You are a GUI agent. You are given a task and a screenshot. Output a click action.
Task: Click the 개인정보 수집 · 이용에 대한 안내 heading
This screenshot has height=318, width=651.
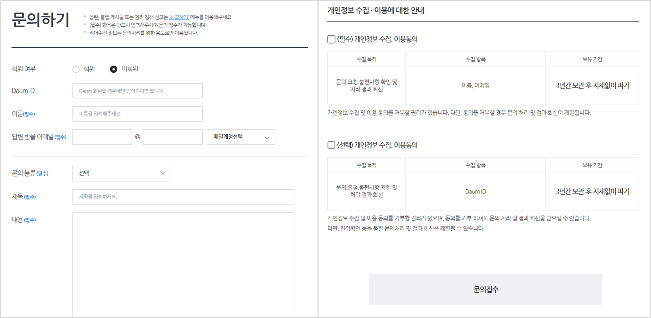(376, 10)
